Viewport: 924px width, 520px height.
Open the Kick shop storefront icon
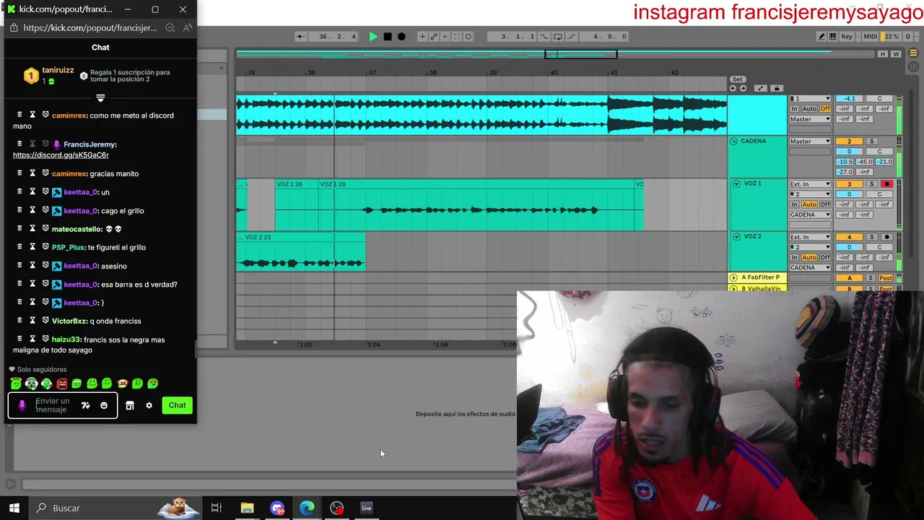[x=130, y=405]
